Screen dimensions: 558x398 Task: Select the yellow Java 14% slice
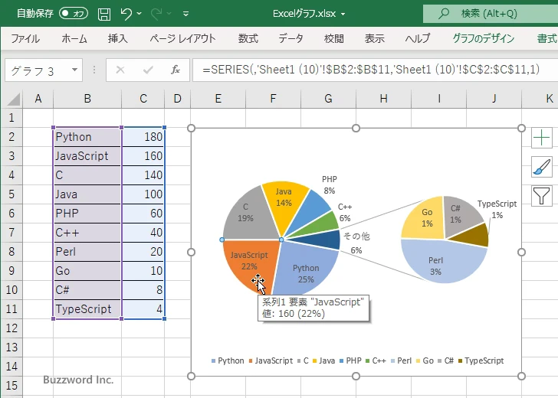284,204
